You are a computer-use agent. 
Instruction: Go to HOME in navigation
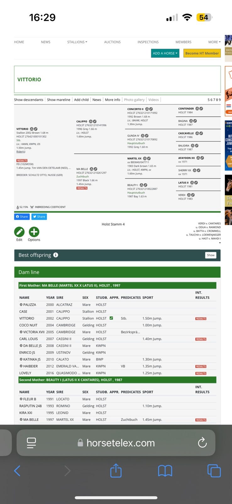[x=19, y=42]
